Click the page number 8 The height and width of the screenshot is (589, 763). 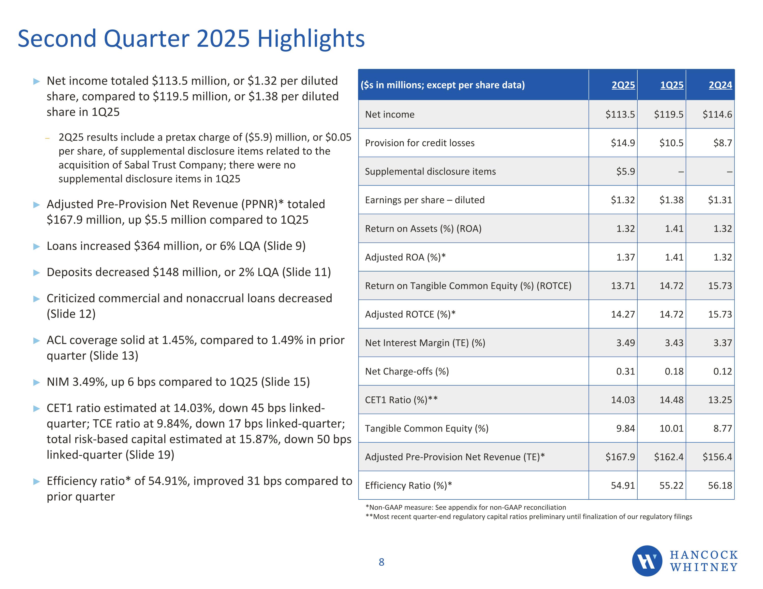pyautogui.click(x=382, y=562)
